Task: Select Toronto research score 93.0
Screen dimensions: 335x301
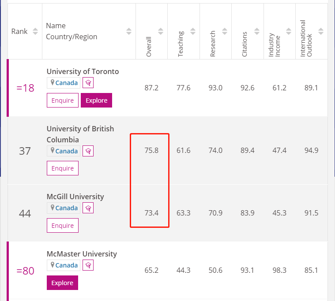Action: point(215,88)
